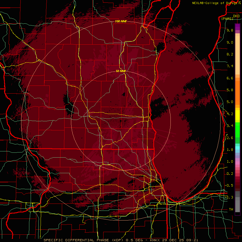Click the 0.2 value on the color scale
The height and width of the screenshot is (242, 242).
[230, 174]
